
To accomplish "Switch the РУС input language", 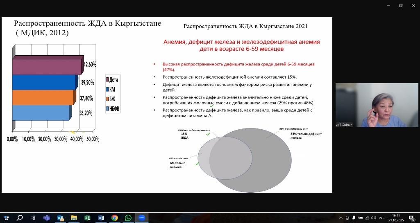I will [381, 218].
